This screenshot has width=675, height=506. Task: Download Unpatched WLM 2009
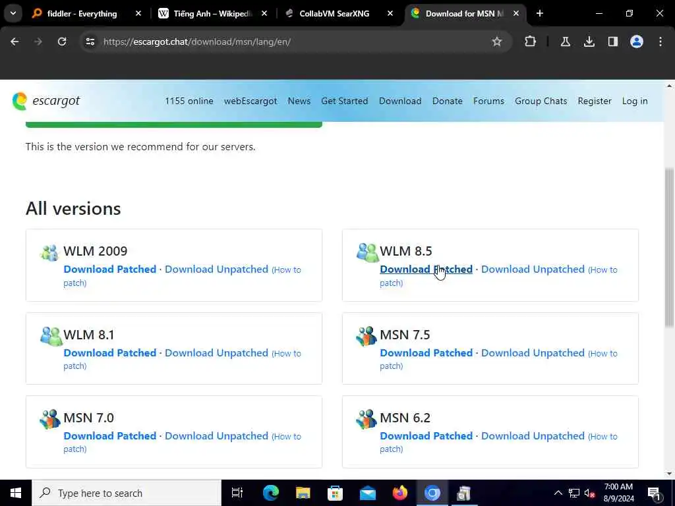pyautogui.click(x=216, y=269)
